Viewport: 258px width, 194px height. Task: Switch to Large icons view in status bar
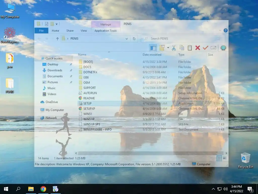point(224,158)
